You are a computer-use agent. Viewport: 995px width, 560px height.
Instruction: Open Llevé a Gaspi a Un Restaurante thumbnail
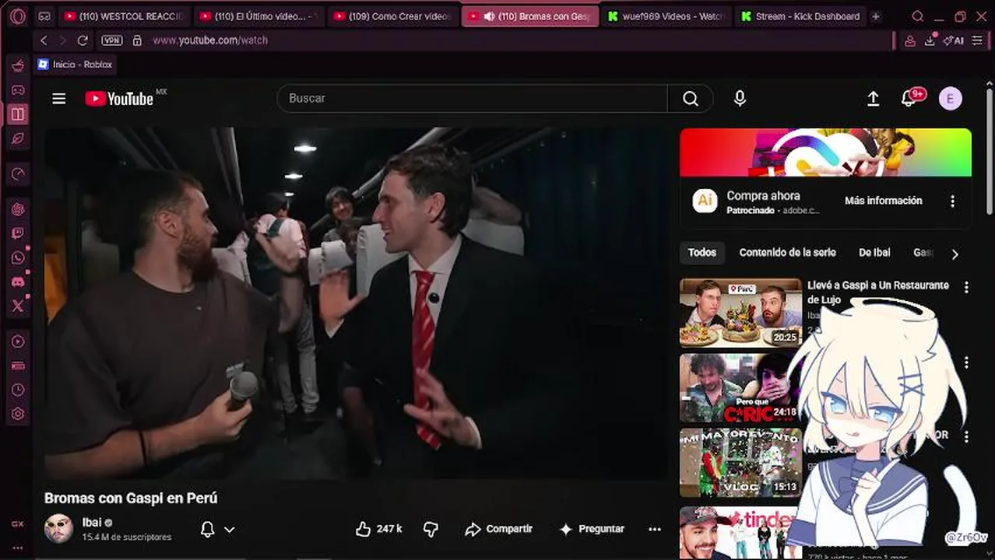click(x=740, y=313)
